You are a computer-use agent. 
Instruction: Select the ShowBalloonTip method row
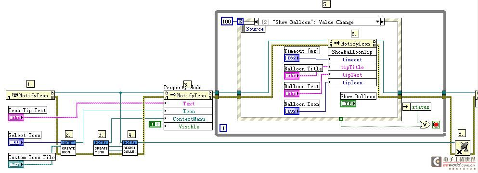(x=352, y=52)
